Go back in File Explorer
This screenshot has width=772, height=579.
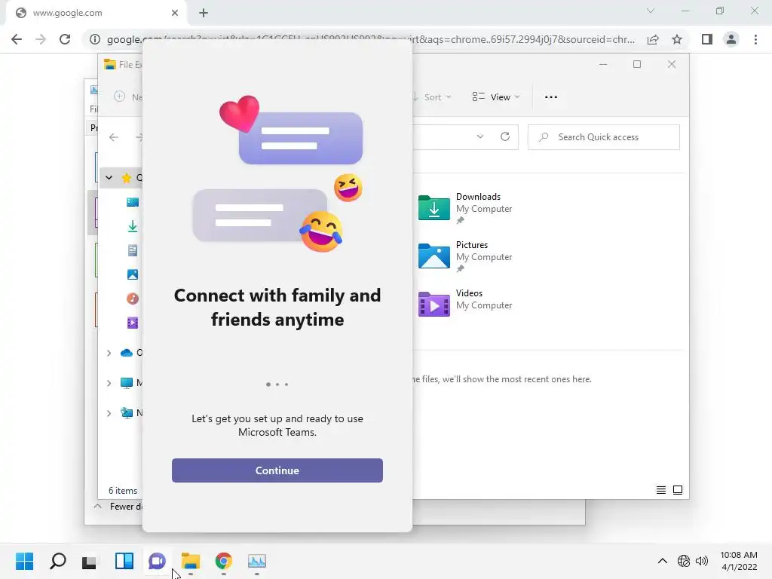click(114, 137)
